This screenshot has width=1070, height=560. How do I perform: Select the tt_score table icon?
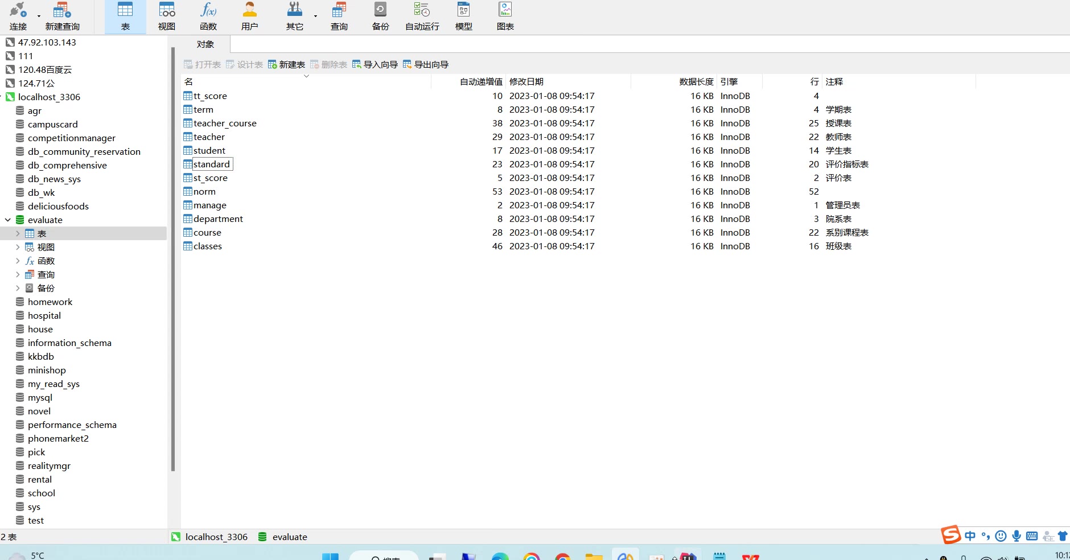click(188, 96)
